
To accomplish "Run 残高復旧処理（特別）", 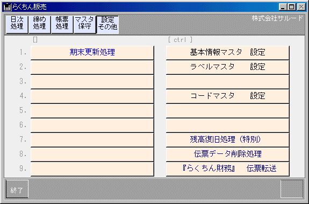I will 228,140.
